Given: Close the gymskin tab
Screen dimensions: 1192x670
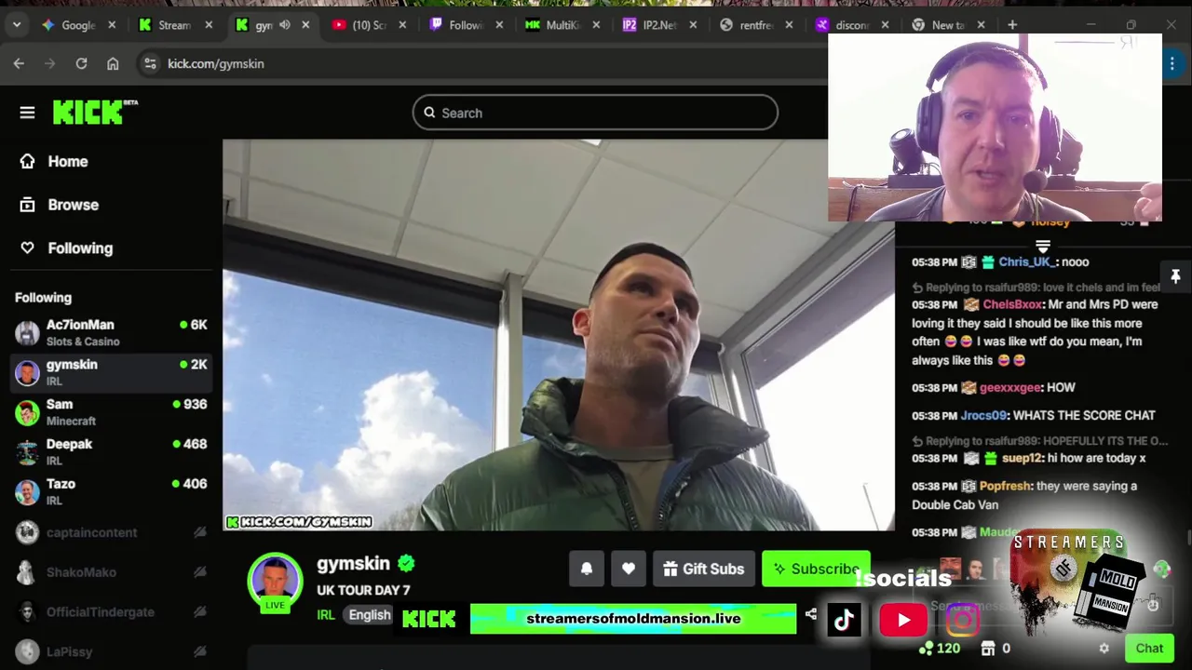Looking at the screenshot, I should [x=305, y=25].
